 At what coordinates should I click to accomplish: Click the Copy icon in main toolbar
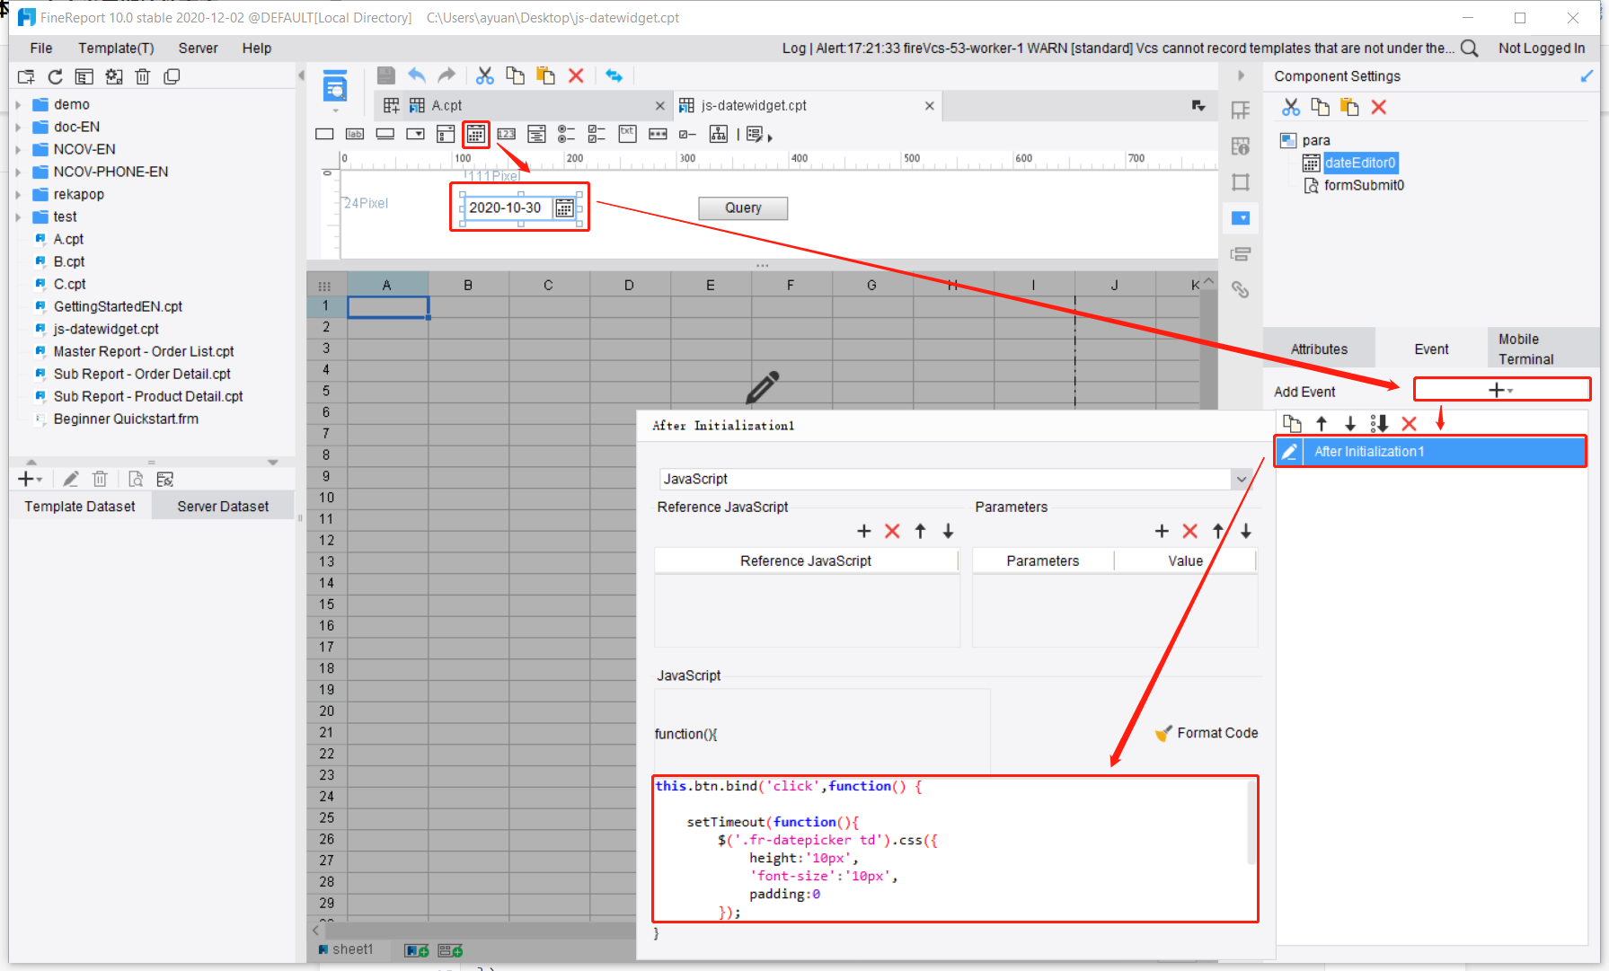point(515,75)
